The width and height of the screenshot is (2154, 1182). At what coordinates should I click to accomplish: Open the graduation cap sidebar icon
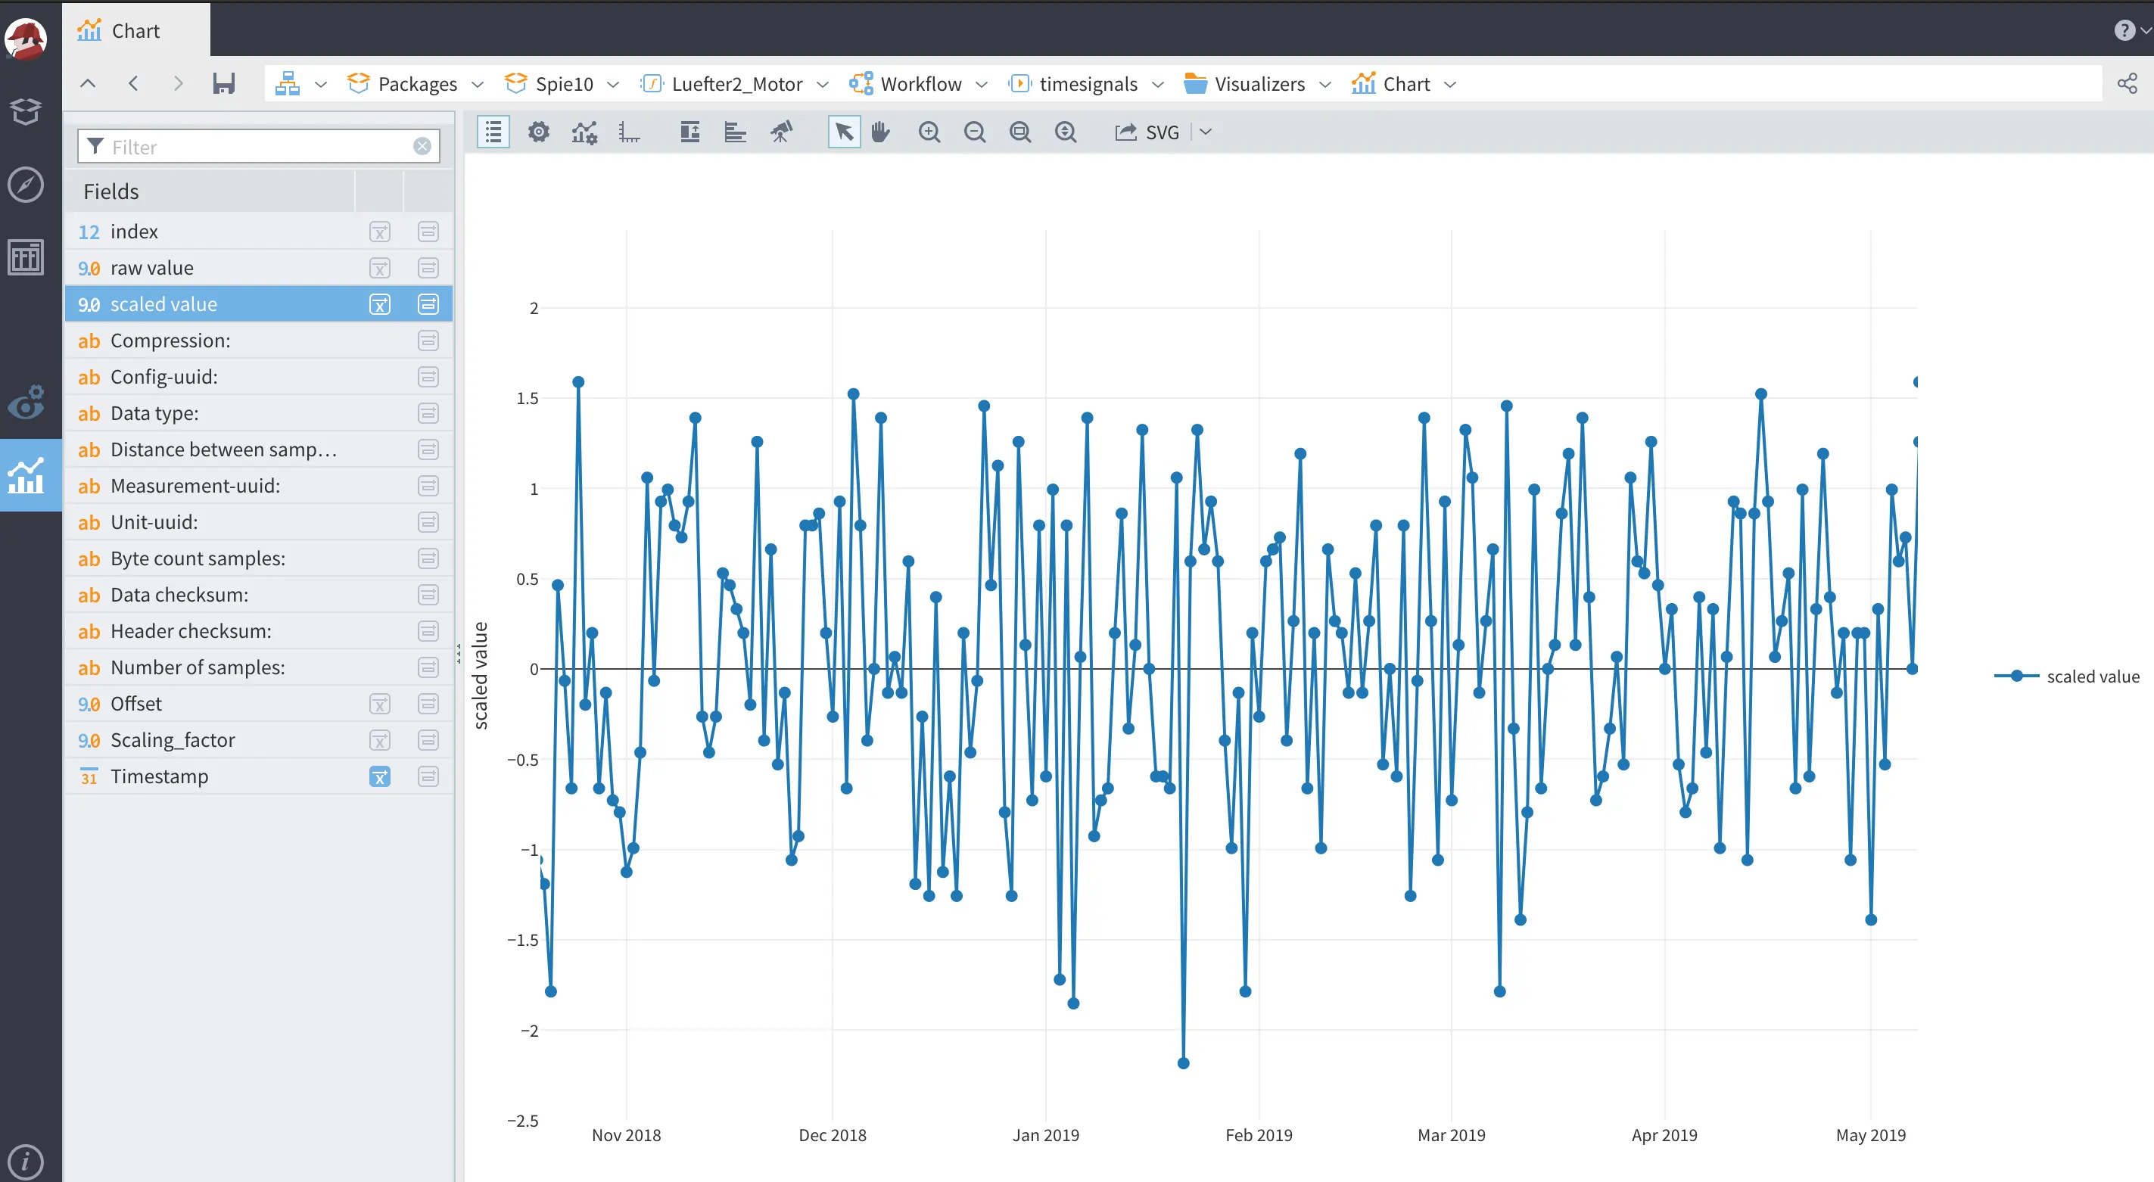pos(26,110)
